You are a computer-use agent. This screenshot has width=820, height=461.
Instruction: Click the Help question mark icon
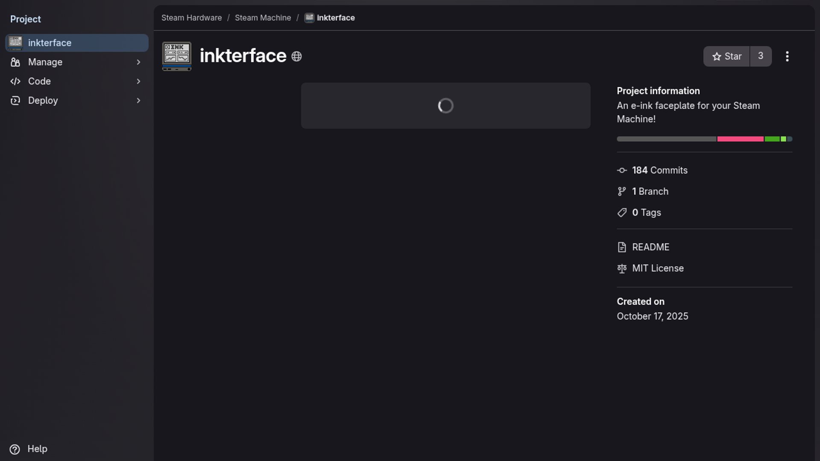pyautogui.click(x=15, y=449)
